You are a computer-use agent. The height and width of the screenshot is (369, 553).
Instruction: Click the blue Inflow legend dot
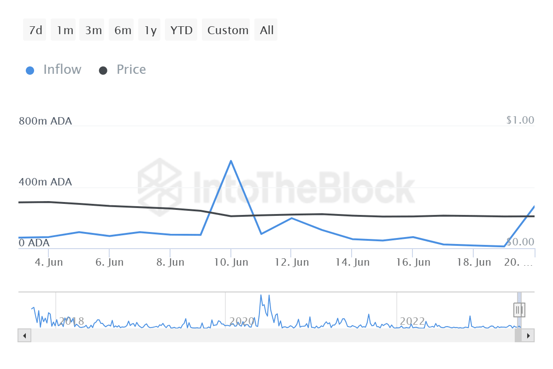coord(30,69)
